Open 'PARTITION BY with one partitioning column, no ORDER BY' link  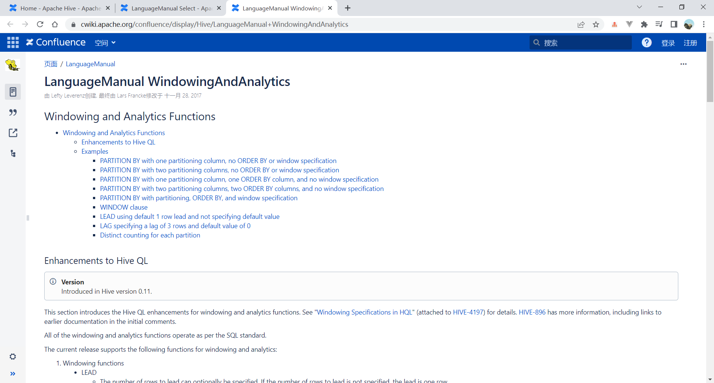pos(218,161)
